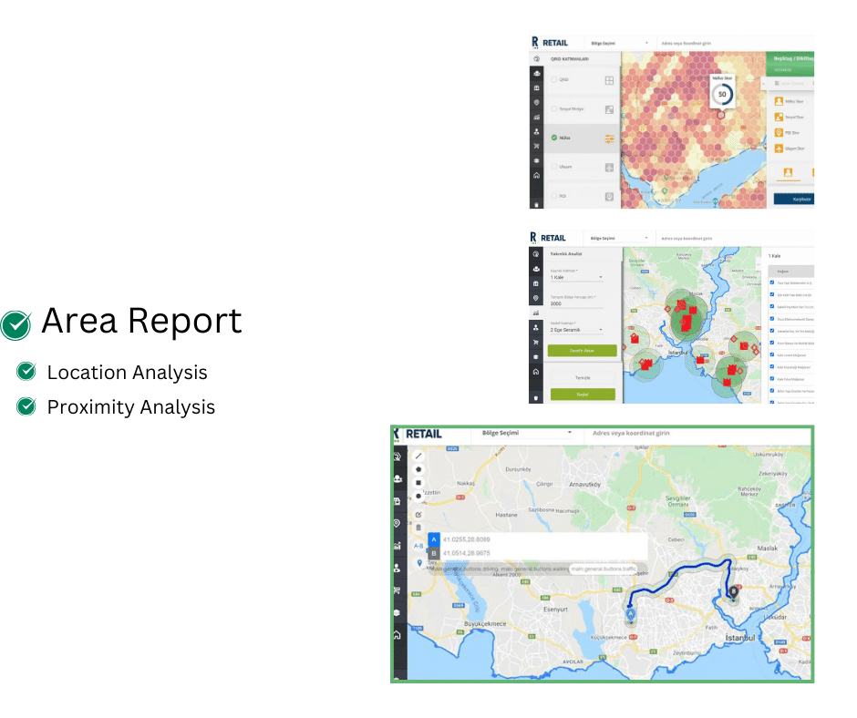Image resolution: width=857 pixels, height=718 pixels.
Task: Select the GRID layer radio button
Action: click(x=554, y=80)
